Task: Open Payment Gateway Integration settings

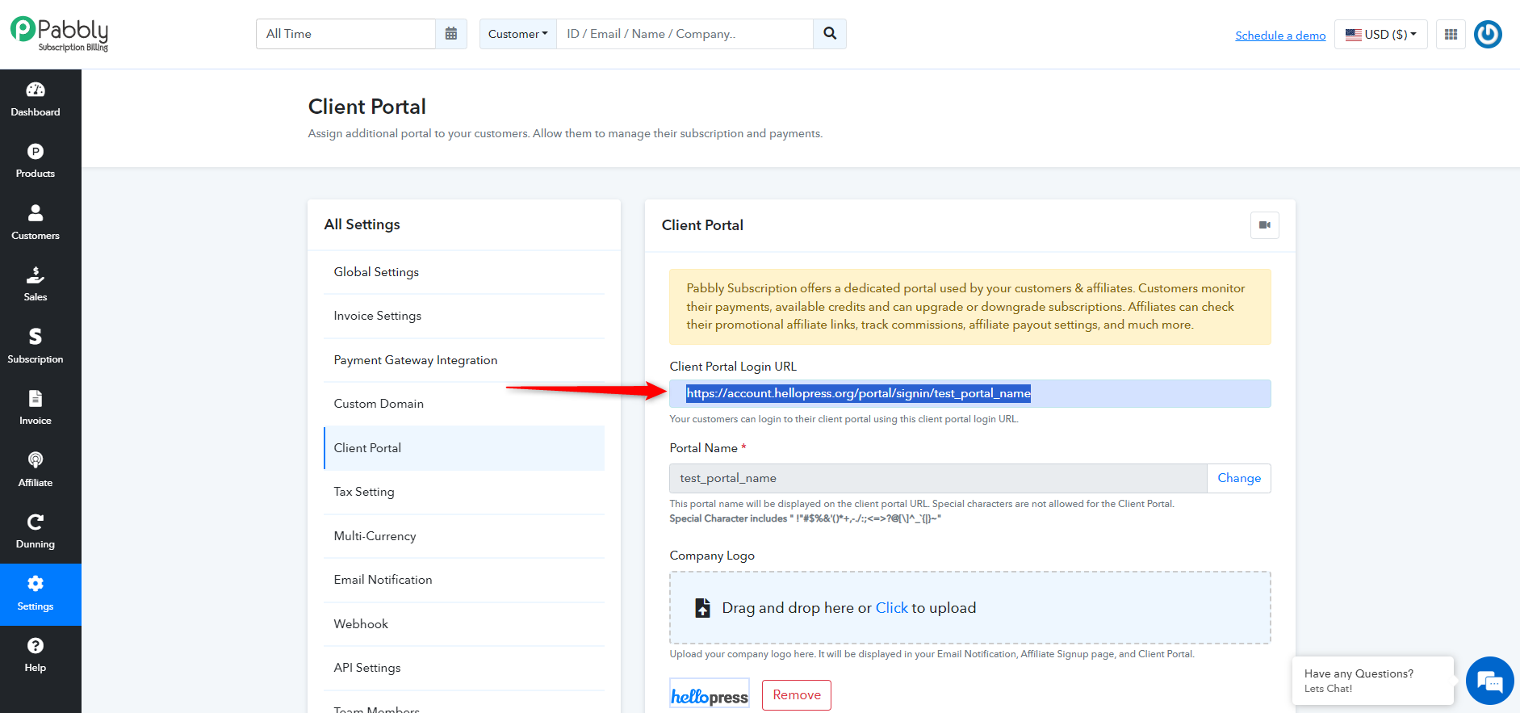Action: (464, 360)
